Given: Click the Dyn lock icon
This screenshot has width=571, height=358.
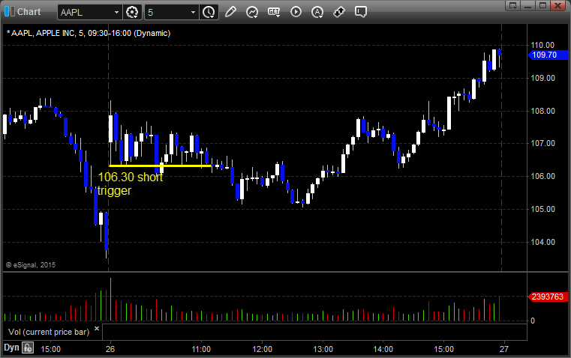Looking at the screenshot, I should point(28,348).
